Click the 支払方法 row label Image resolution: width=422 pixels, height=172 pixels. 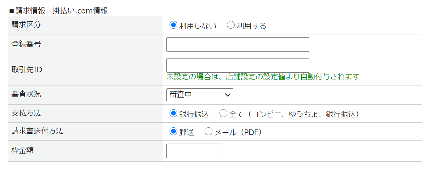(26, 113)
